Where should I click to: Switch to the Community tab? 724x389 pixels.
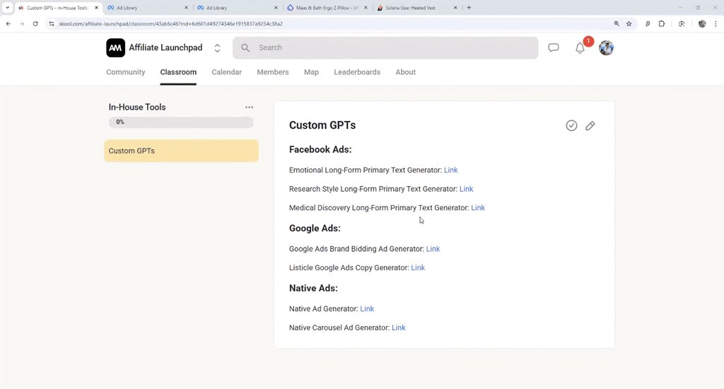coord(126,72)
